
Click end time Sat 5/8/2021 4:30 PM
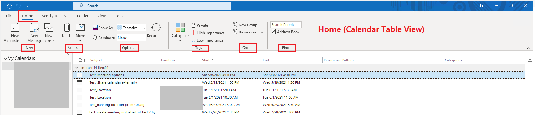coord(279,75)
